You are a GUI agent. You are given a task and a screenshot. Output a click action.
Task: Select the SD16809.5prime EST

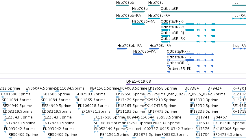pos(109,123)
